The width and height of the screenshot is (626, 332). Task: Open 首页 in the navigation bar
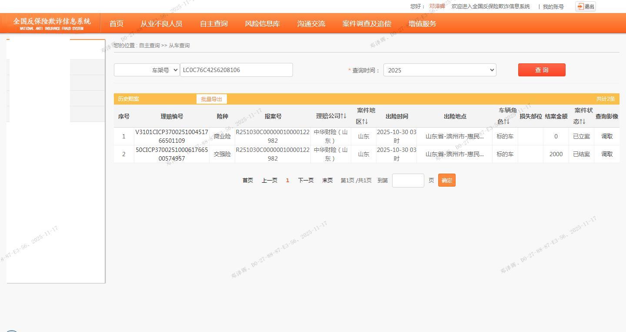tap(116, 24)
